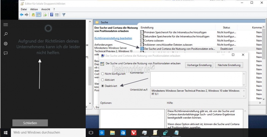This screenshot has width=267, height=137.
Task: Click the policy list scroll-up arrow
Action: click(264, 27)
